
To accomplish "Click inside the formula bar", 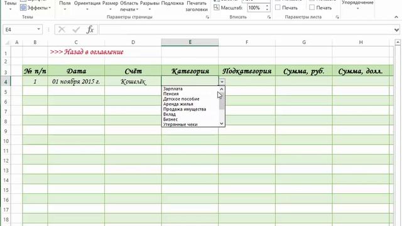I will [x=246, y=30].
